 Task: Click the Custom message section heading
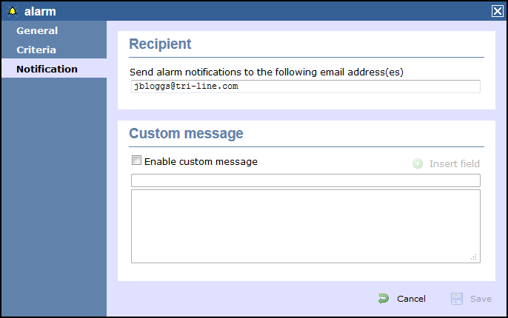(186, 134)
